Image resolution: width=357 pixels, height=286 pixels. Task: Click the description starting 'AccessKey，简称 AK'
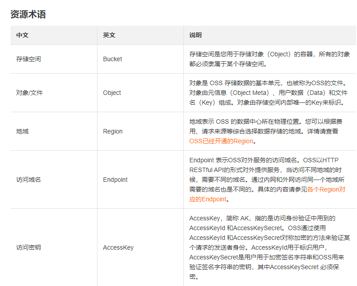point(270,247)
